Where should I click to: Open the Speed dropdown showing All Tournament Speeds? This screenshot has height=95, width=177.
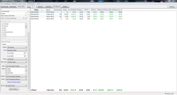(x=16, y=76)
